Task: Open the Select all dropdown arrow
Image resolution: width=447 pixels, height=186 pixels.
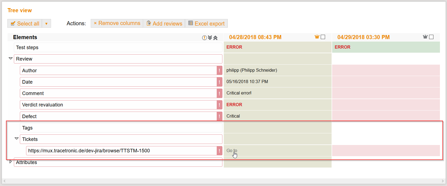Action: [x=46, y=24]
